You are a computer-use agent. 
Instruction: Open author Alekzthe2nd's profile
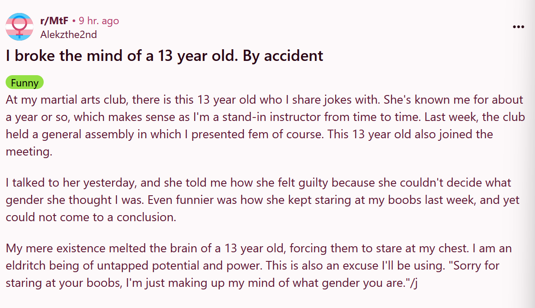(68, 34)
